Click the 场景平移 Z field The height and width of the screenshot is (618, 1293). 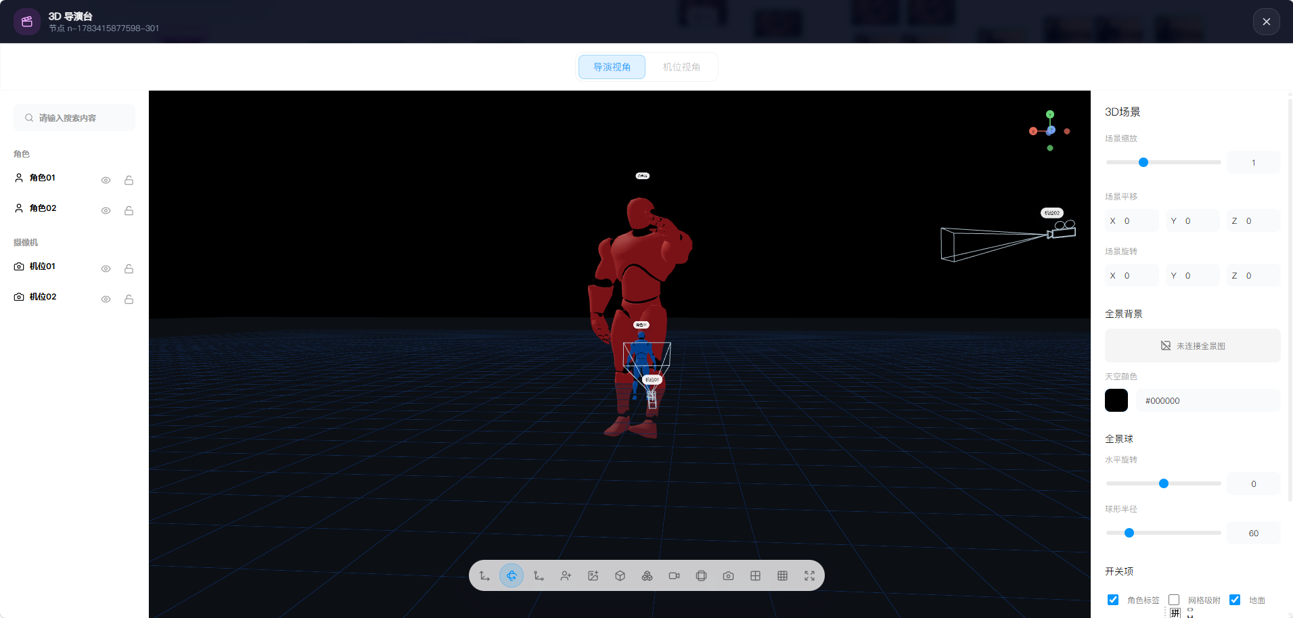pyautogui.click(x=1253, y=220)
